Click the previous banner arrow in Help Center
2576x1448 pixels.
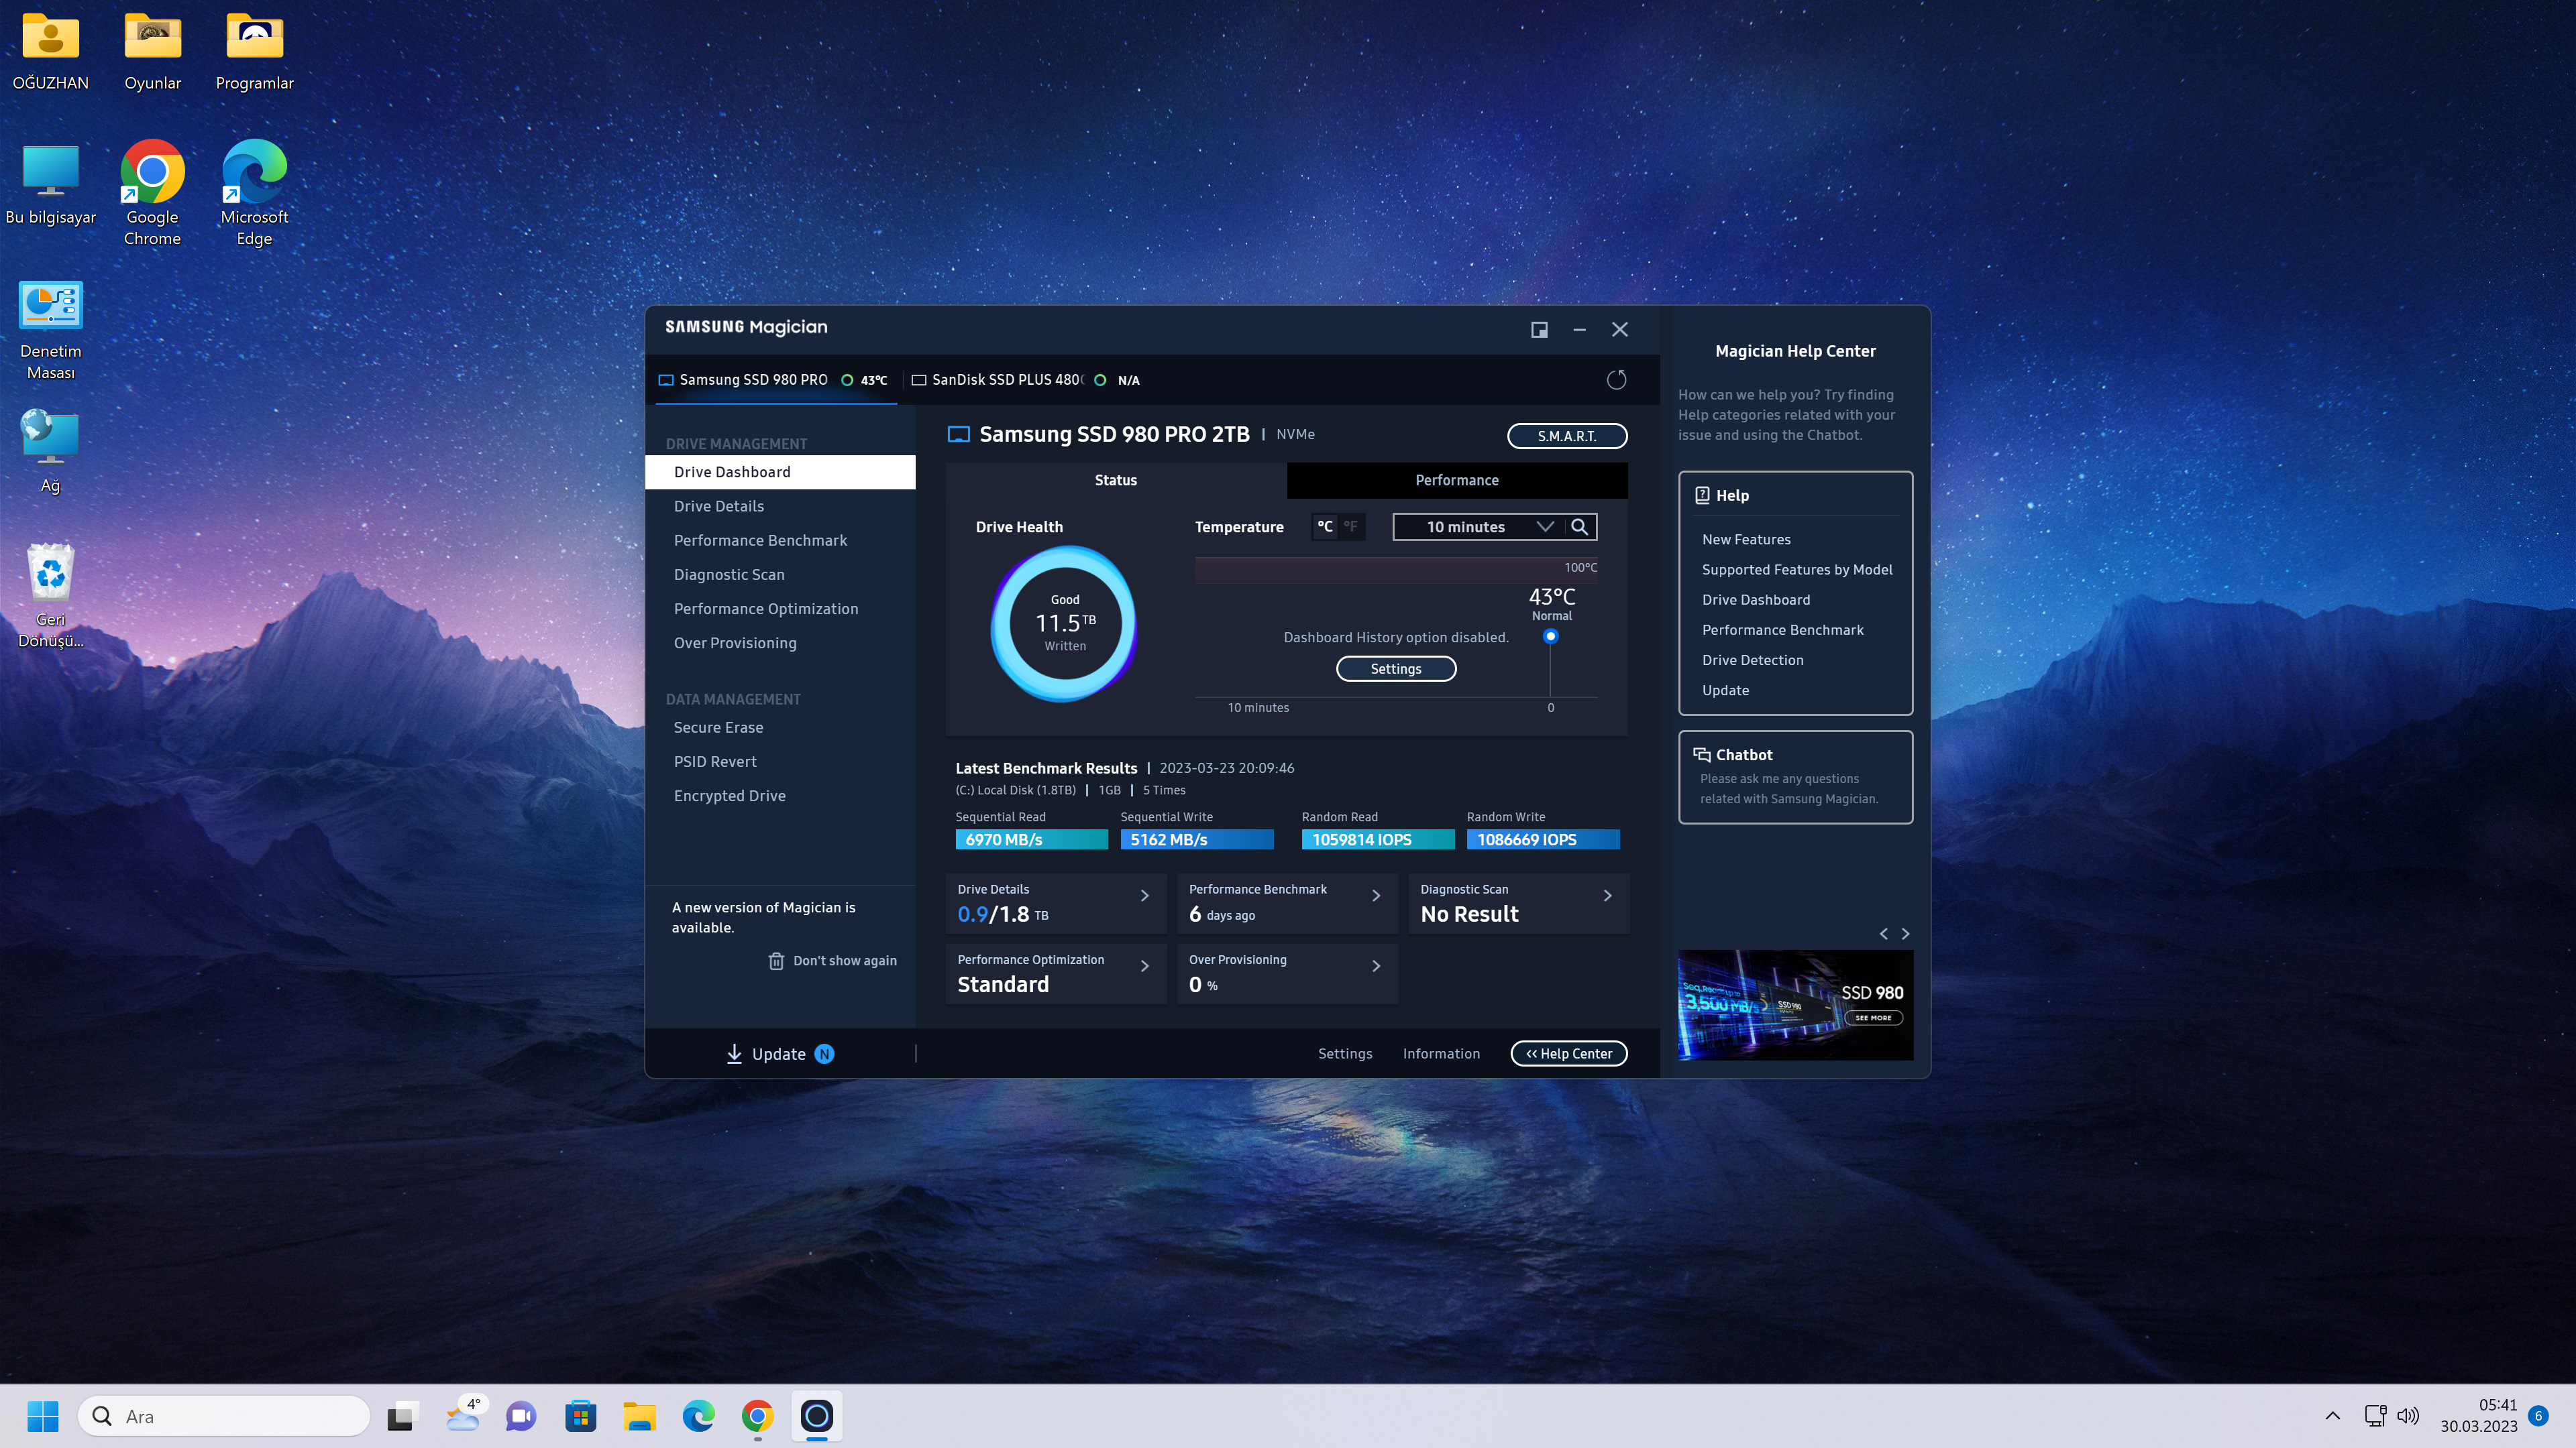(x=1884, y=933)
